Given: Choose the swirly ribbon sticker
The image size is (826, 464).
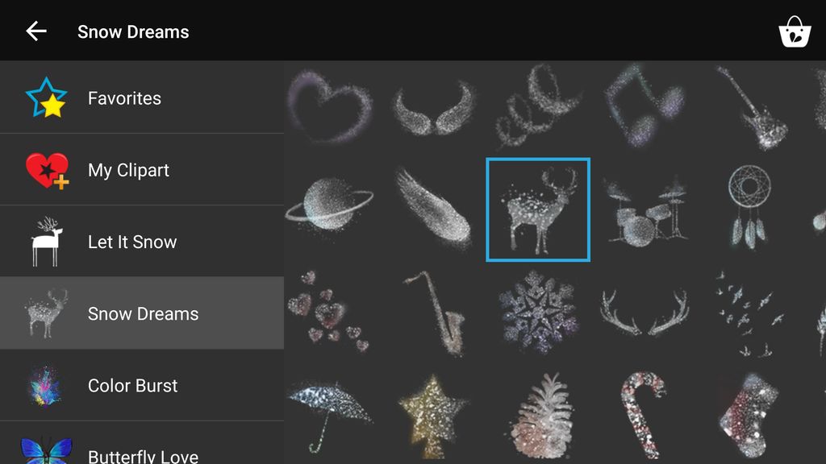Looking at the screenshot, I should click(x=538, y=106).
